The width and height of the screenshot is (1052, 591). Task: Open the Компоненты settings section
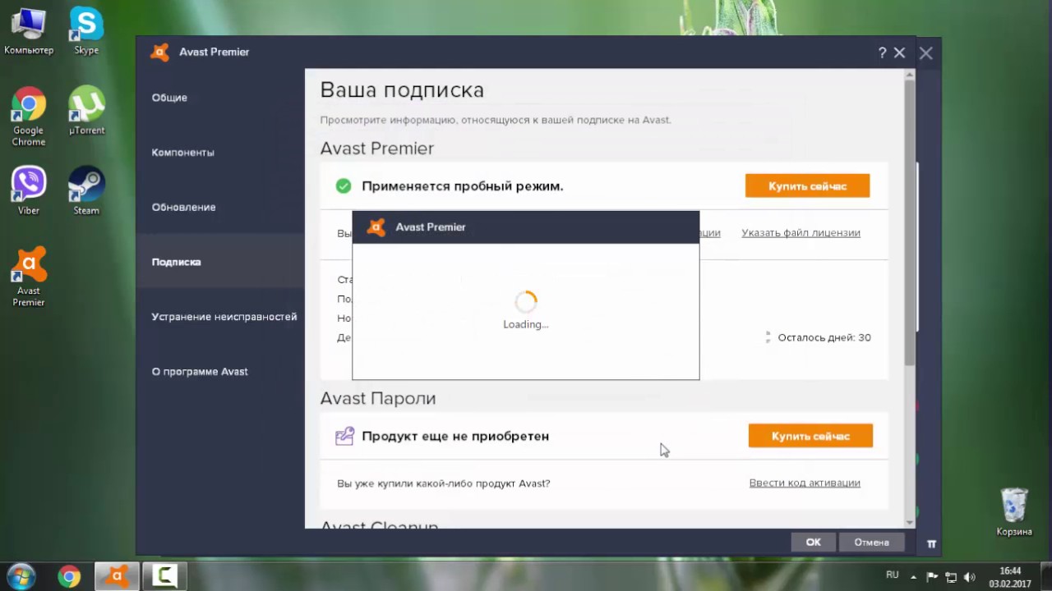[x=182, y=153]
